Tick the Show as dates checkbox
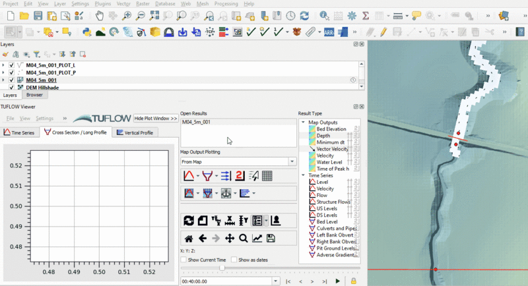This screenshot has width=528, height=286. coord(234,260)
